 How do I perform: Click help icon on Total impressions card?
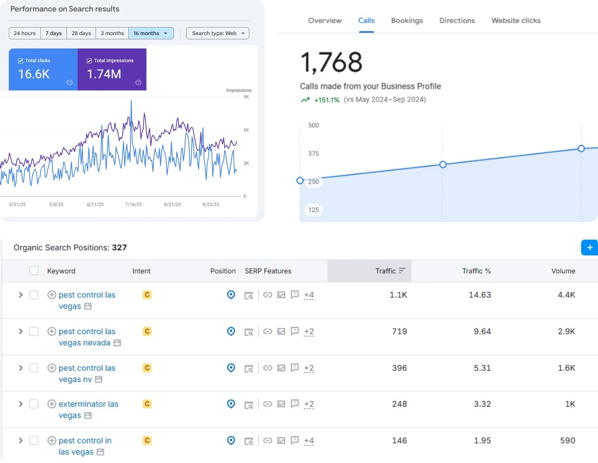point(138,82)
